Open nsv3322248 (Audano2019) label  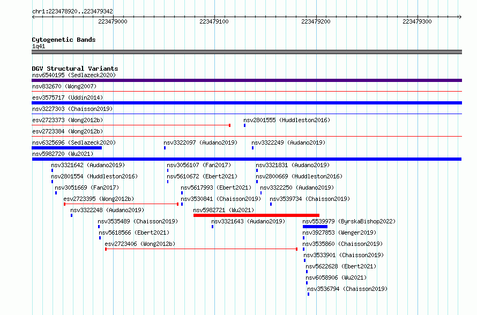point(107,210)
